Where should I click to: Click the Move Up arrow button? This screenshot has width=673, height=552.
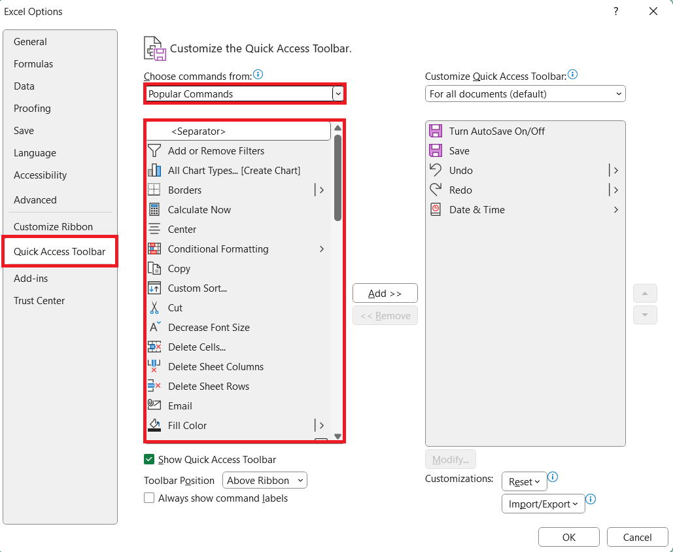(645, 293)
